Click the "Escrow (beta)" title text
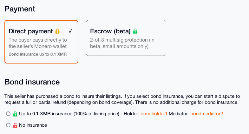This screenshot has height=134, width=249. 110,31
